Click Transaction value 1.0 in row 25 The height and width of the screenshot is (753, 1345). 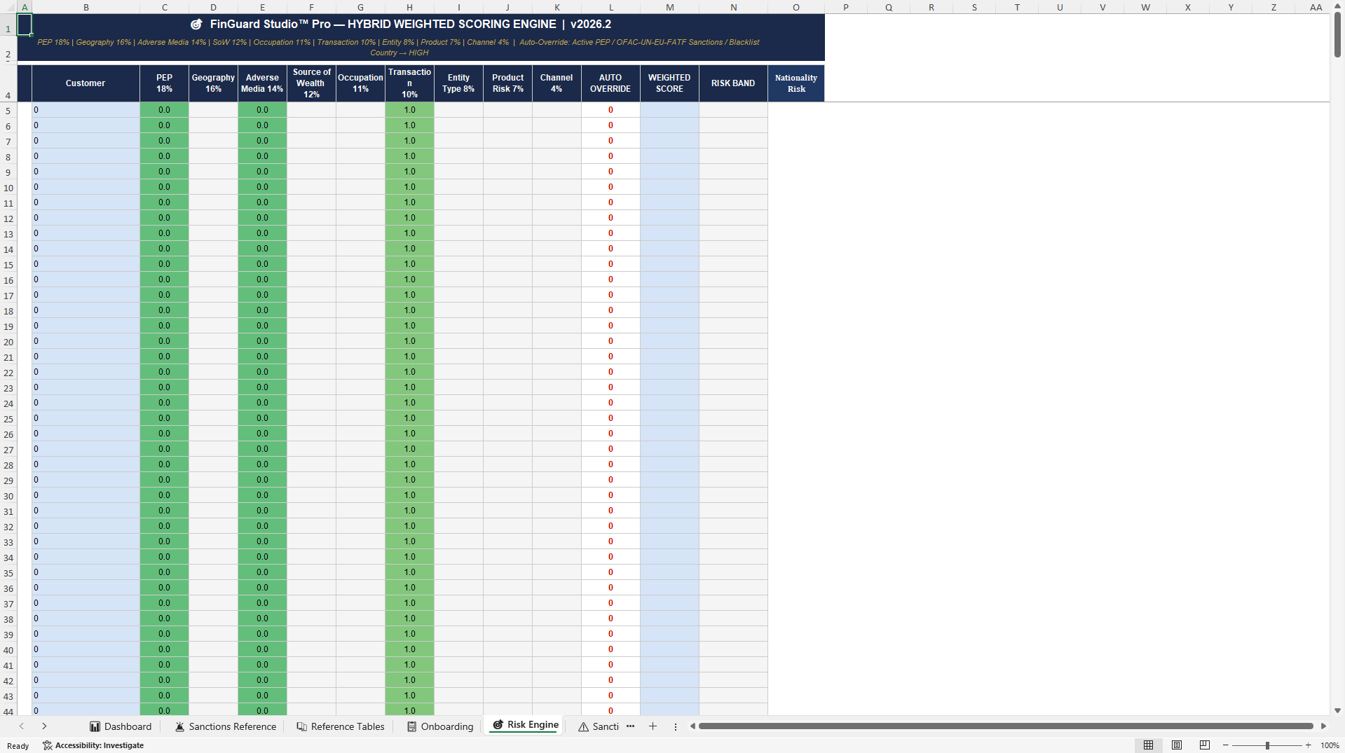coord(409,418)
